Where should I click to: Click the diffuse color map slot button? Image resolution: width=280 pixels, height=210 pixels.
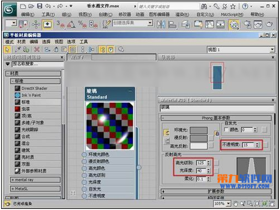click(211, 138)
